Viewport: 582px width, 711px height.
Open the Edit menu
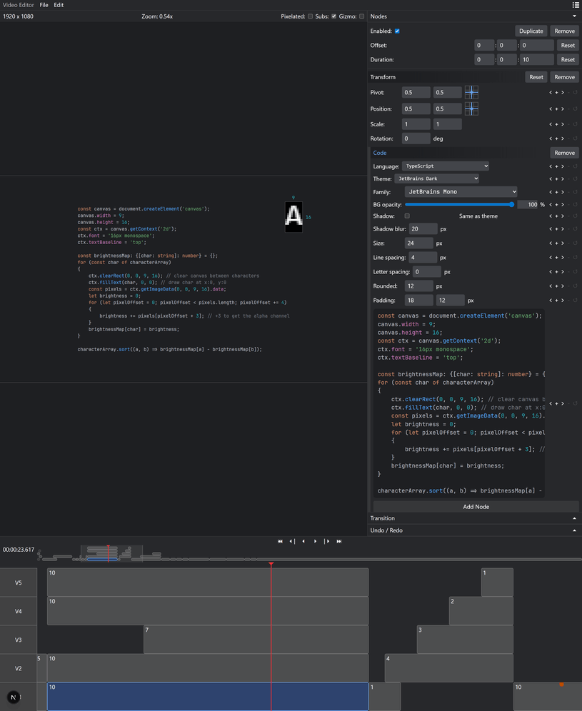tap(59, 5)
